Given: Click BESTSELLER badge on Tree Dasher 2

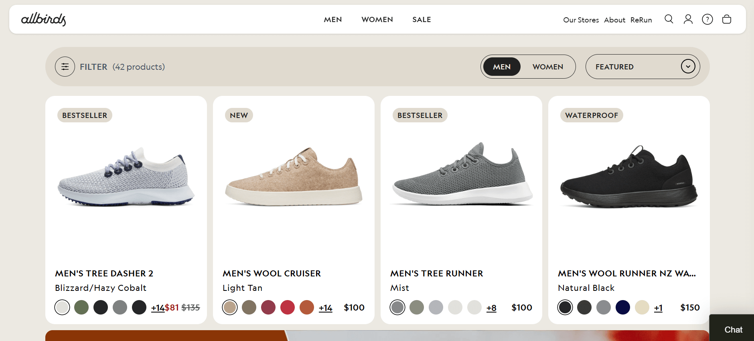Looking at the screenshot, I should pos(85,115).
